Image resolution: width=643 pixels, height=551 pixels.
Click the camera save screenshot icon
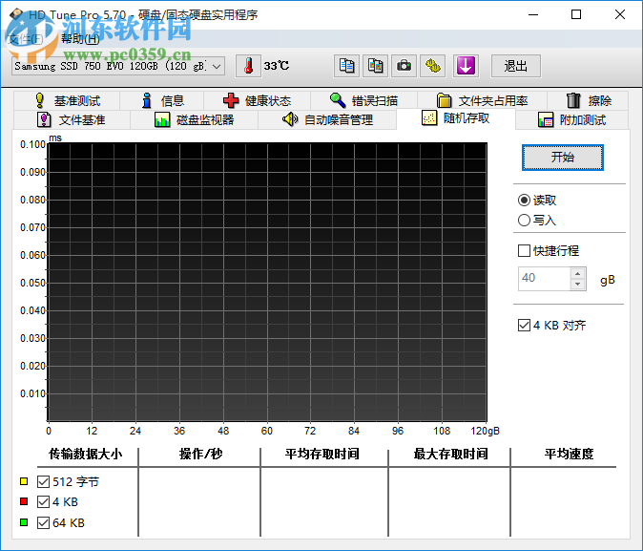coord(404,66)
